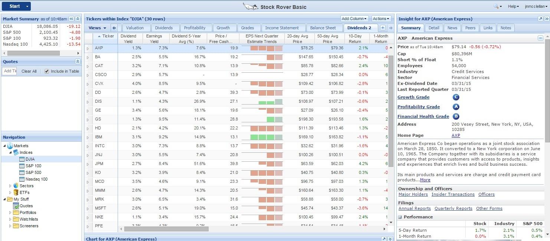
Task: Click the Watchlists folder icon
Action: pos(16,219)
